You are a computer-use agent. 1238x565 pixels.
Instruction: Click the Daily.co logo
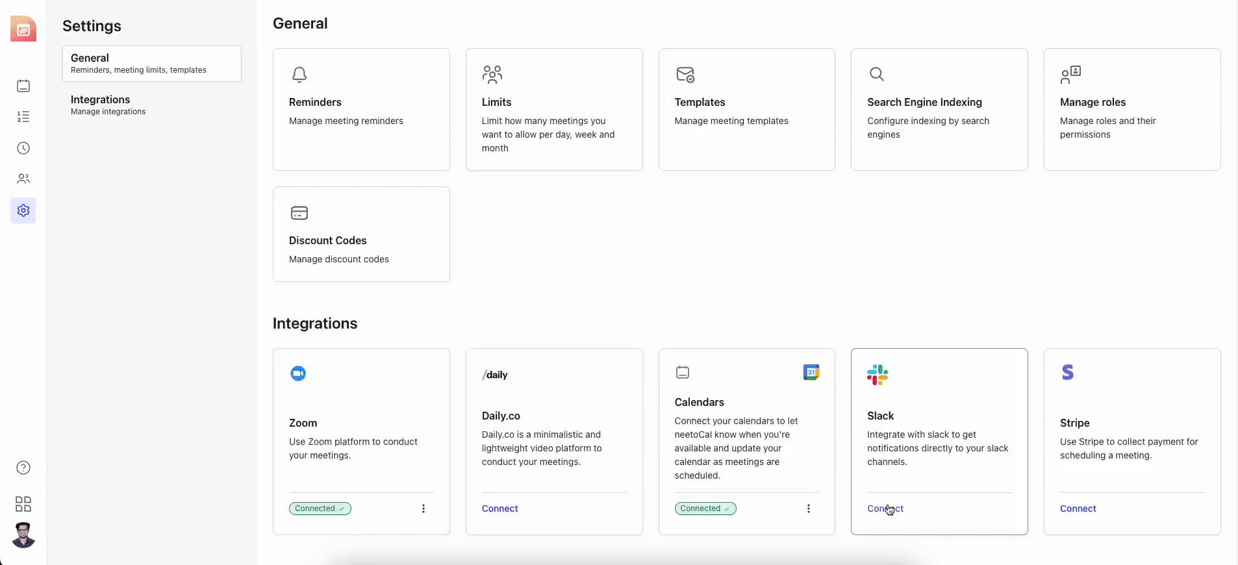(x=495, y=375)
